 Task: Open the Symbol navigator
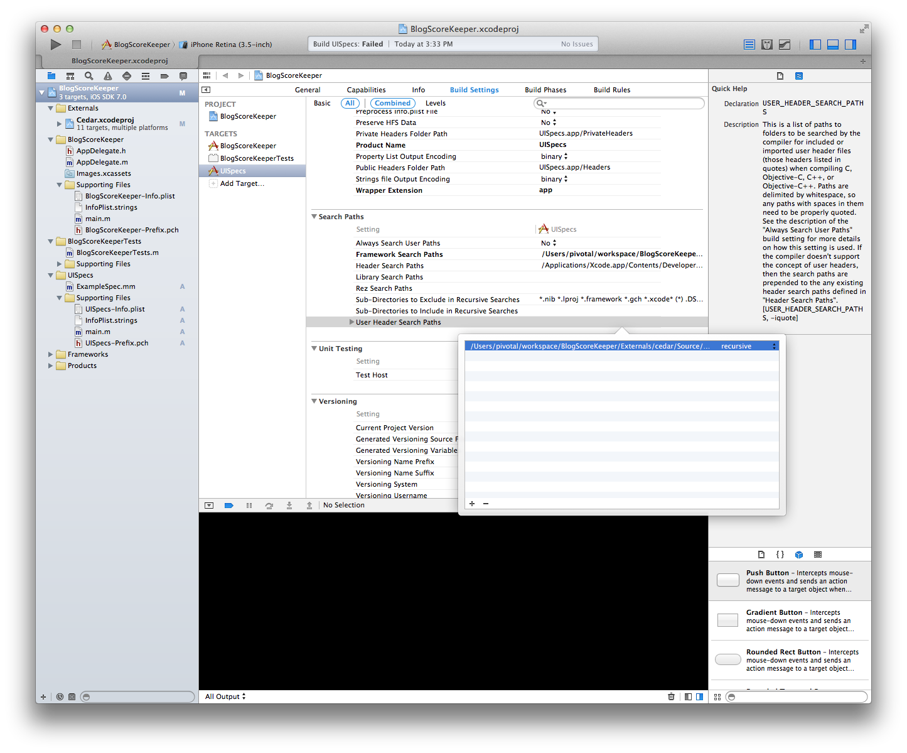click(70, 76)
